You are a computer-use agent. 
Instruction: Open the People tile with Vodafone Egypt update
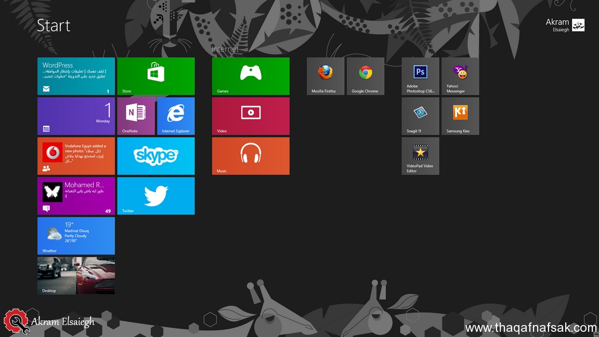coord(76,156)
